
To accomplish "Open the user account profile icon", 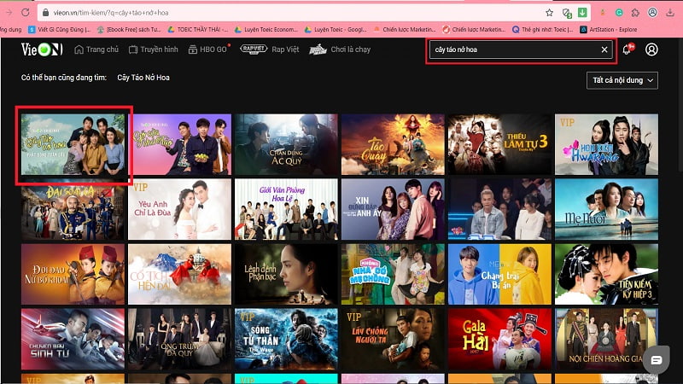I will tap(651, 49).
